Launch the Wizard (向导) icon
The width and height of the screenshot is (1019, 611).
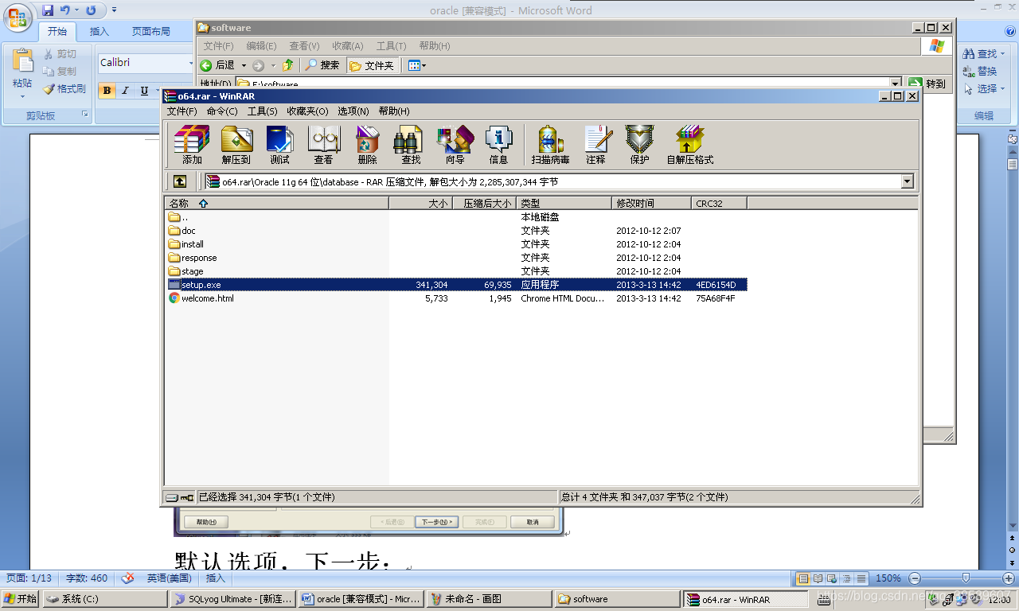[455, 145]
